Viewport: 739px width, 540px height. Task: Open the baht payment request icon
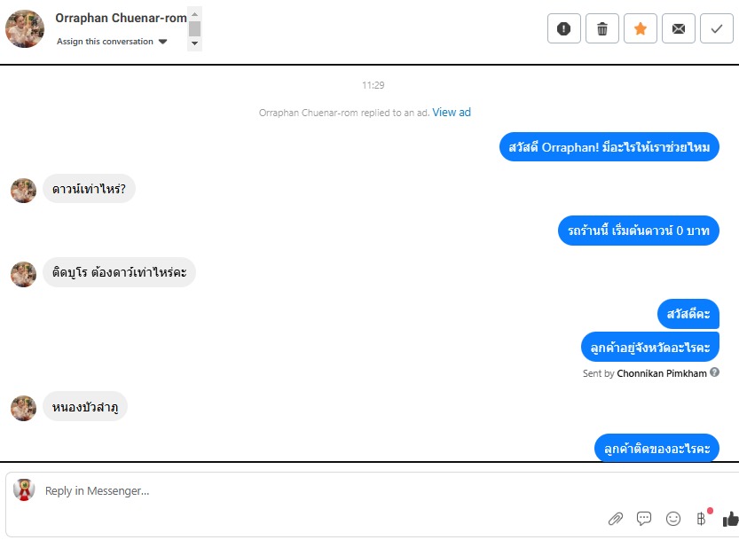point(702,519)
